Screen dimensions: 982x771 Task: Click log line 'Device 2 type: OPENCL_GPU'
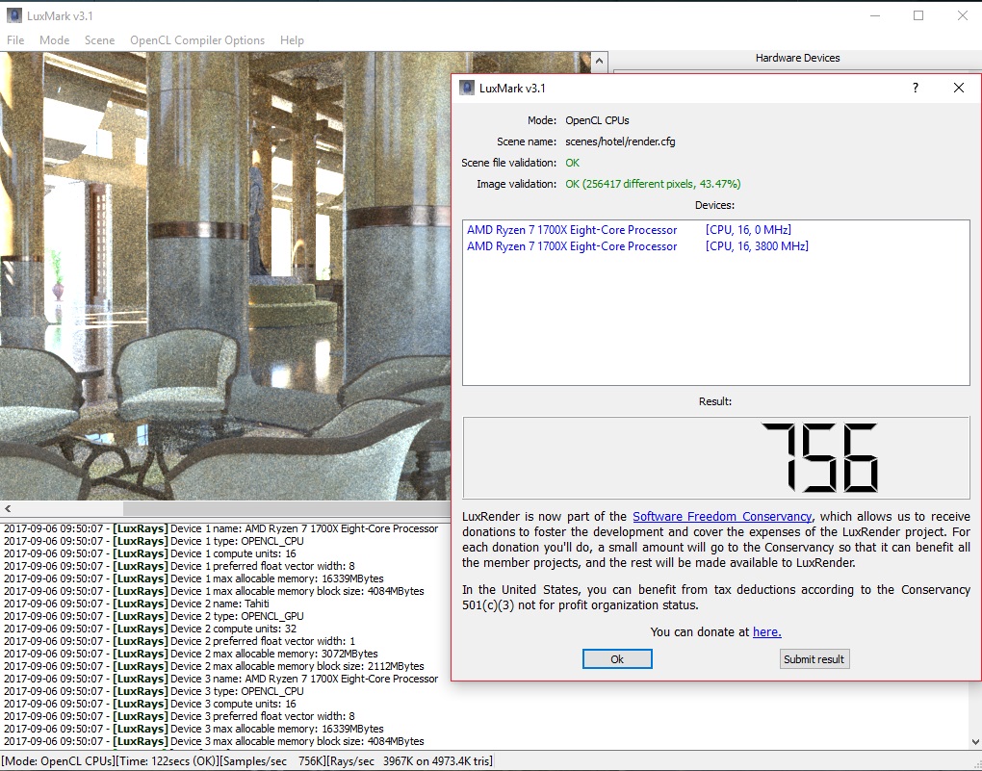154,616
